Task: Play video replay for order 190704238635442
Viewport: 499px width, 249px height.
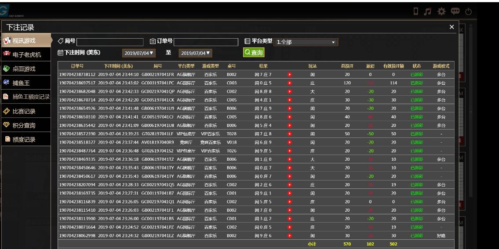Action: [x=290, y=125]
